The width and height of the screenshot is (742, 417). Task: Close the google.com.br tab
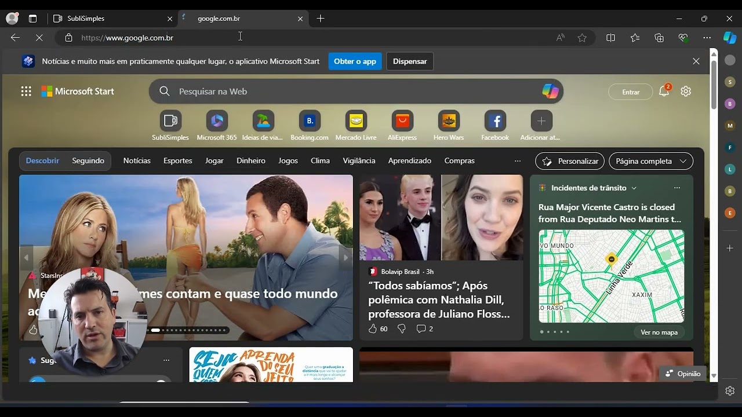[x=300, y=19]
